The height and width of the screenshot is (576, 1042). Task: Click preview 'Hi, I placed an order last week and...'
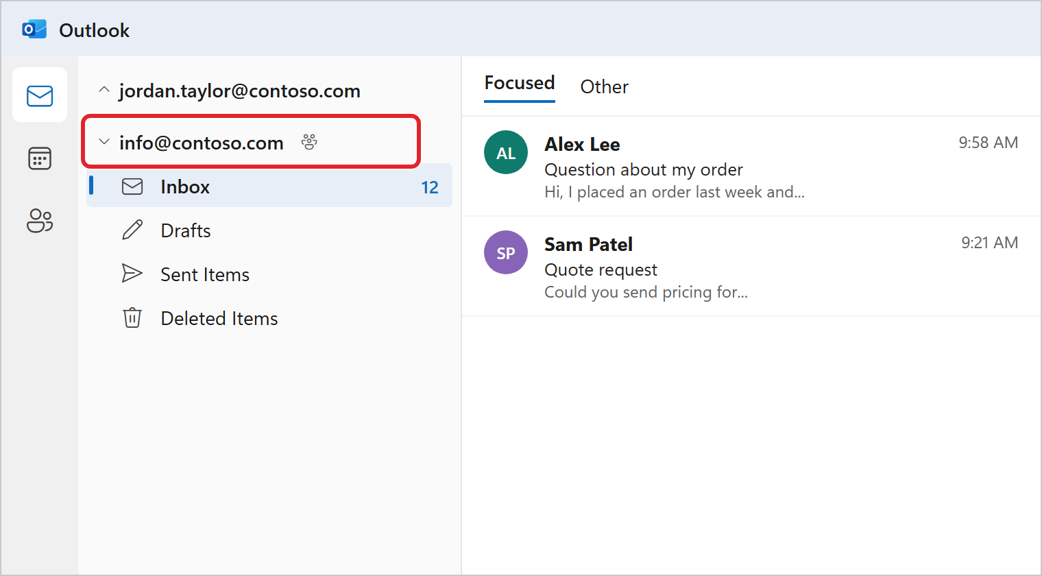pyautogui.click(x=675, y=192)
